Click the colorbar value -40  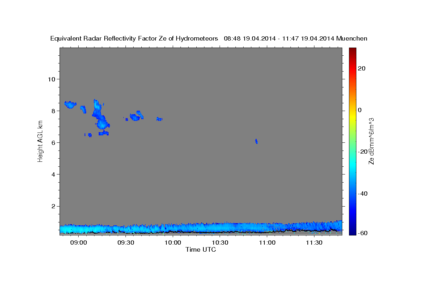pyautogui.click(x=362, y=193)
